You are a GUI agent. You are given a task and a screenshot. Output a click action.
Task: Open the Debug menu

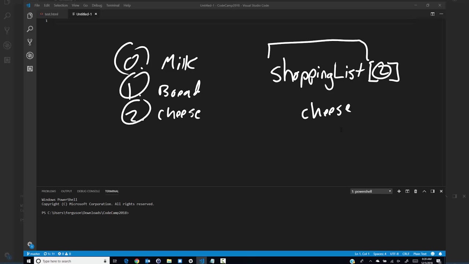97,5
